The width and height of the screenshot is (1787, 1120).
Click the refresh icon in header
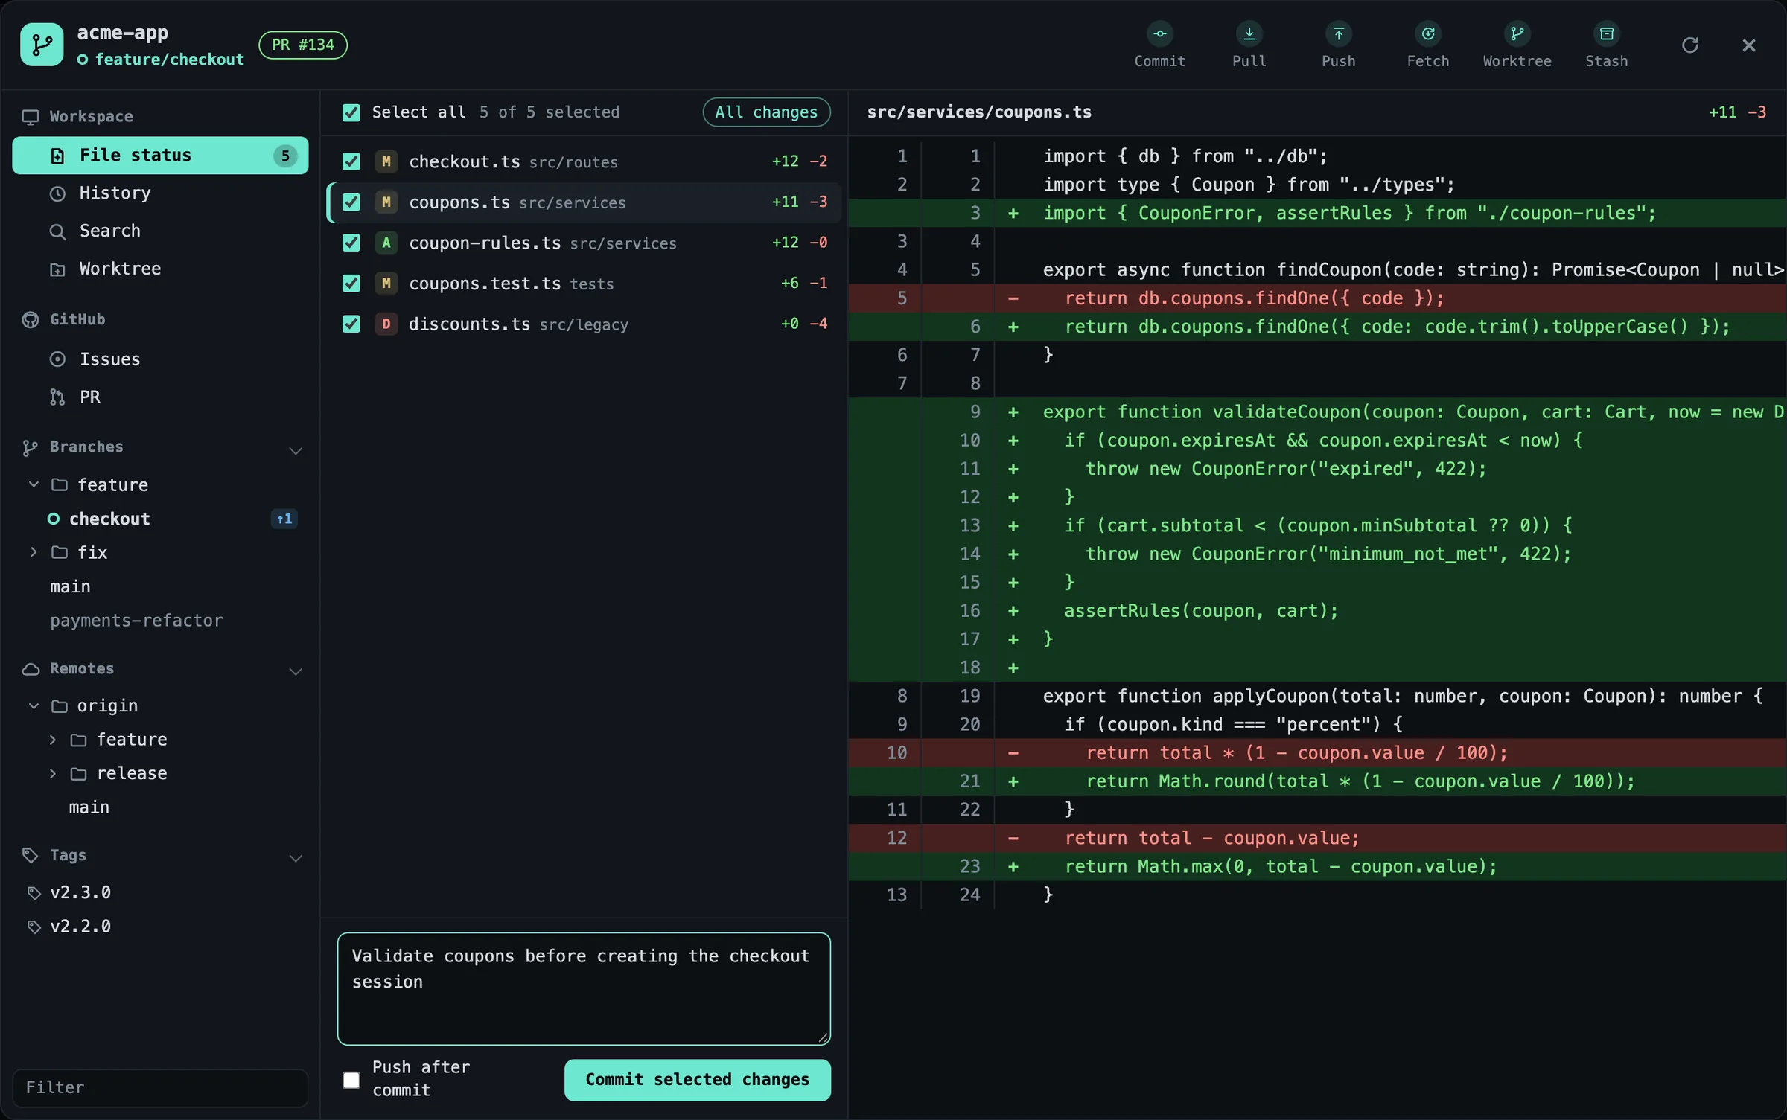1689,45
